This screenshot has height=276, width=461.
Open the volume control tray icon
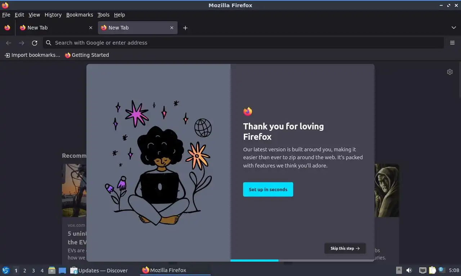tap(409, 270)
